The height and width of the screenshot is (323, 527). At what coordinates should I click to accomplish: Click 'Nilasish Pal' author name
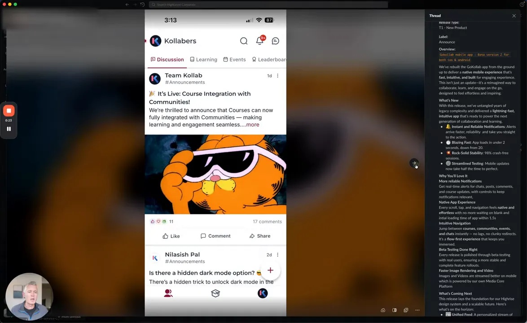click(182, 254)
